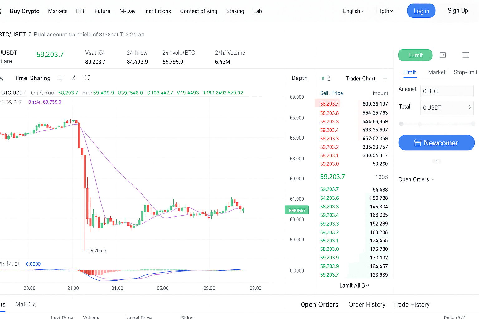This screenshot has height=319, width=479.
Task: Select M-Day in the navigation bar
Action: click(128, 11)
